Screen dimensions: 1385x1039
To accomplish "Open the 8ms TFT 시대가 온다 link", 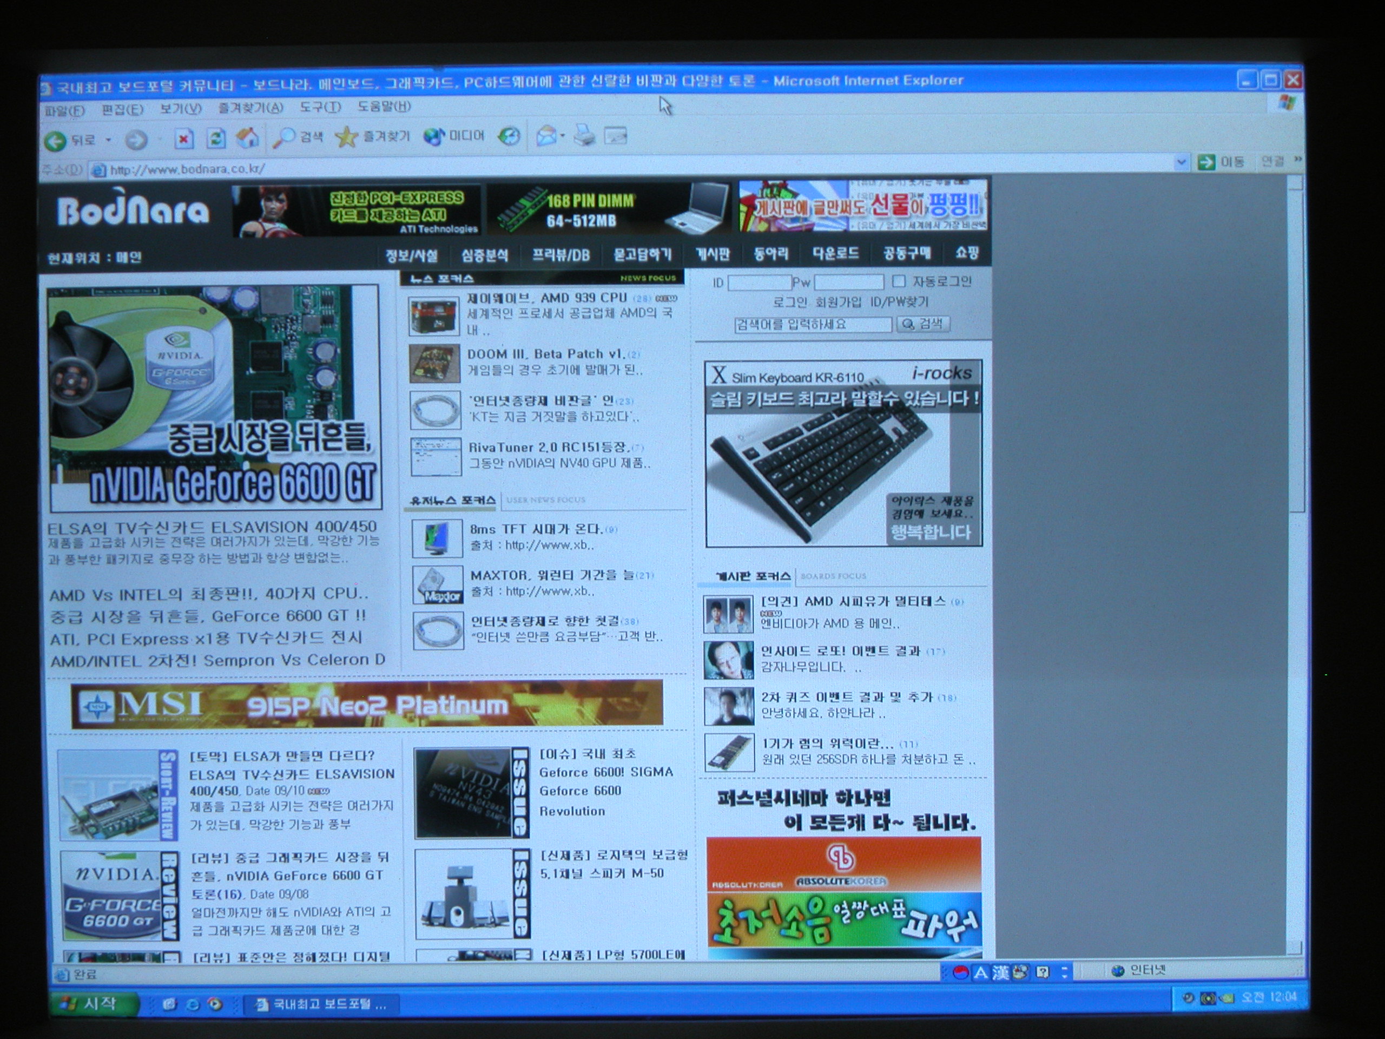I will pos(536,529).
